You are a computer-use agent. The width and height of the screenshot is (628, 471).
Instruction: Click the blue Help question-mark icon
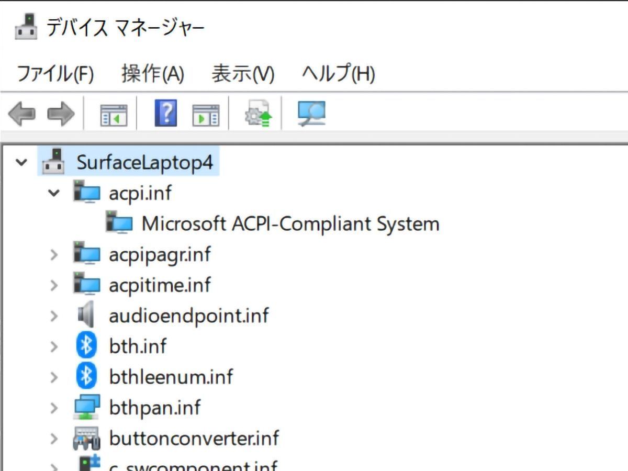[166, 113]
